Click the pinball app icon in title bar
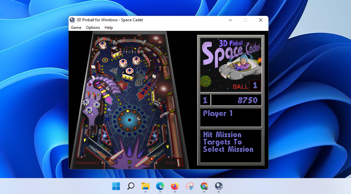This screenshot has height=194, width=351. click(x=72, y=20)
